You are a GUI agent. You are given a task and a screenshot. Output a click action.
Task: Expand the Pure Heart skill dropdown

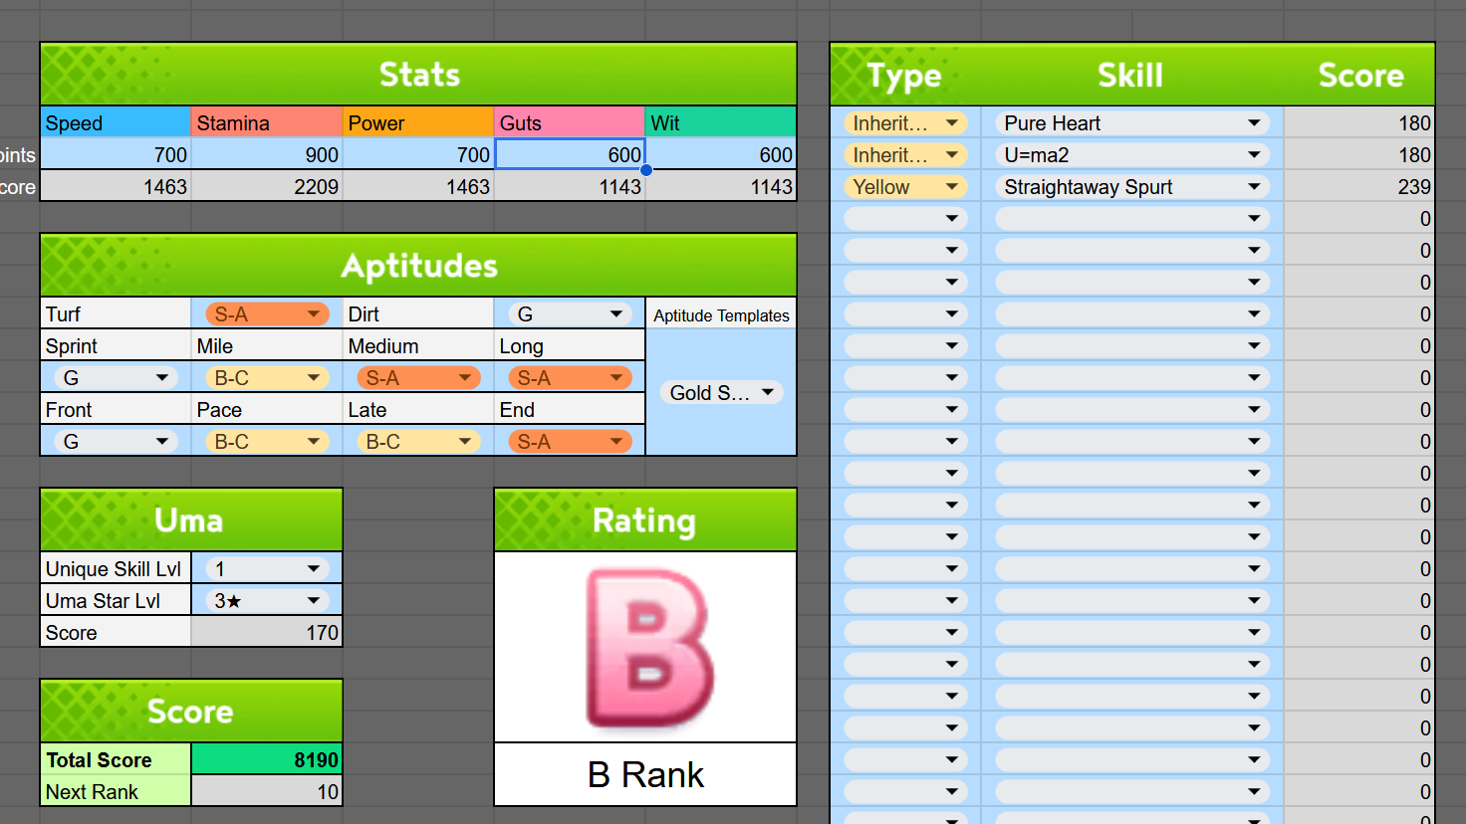[x=1132, y=123]
